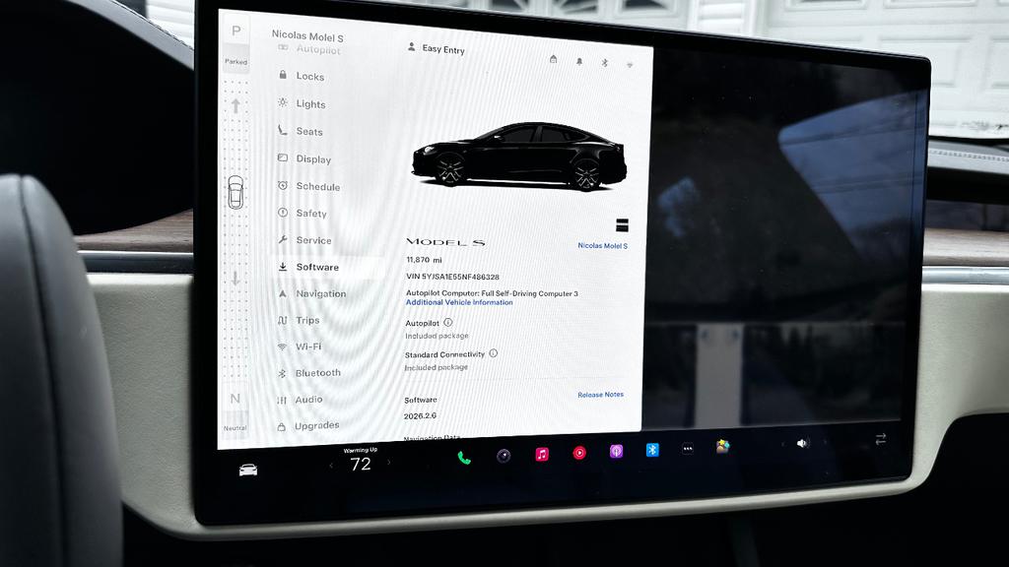Go to Safety settings
The height and width of the screenshot is (567, 1009).
pos(303,213)
